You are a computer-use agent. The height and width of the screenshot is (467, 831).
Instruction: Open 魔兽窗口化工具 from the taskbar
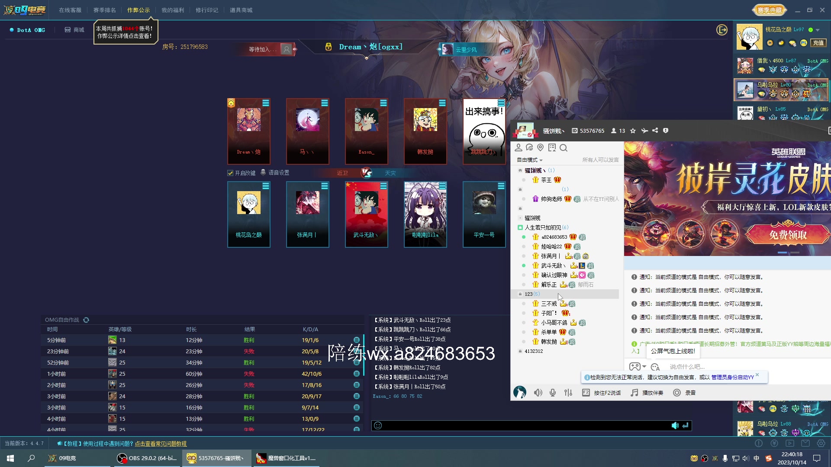286,458
